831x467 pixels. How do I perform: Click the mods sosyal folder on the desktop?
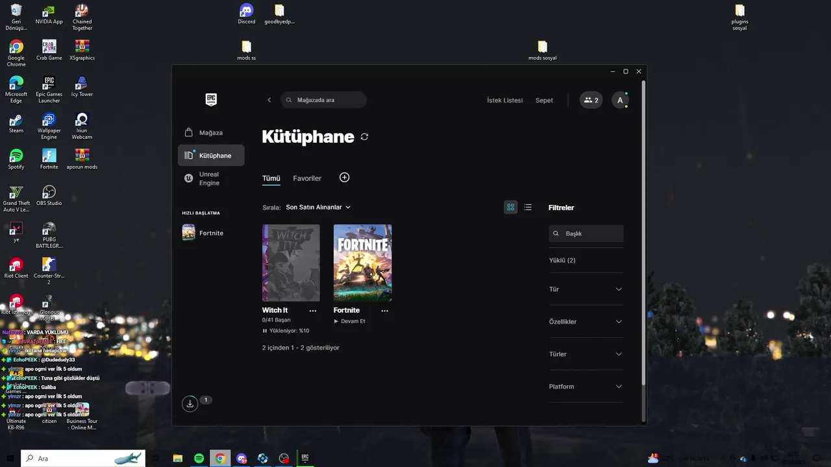click(x=543, y=51)
